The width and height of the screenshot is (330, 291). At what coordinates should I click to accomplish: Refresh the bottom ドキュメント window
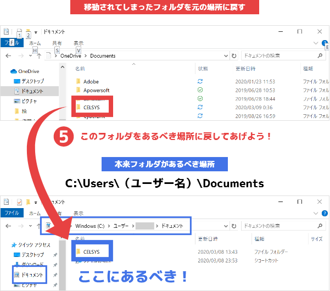click(x=234, y=226)
